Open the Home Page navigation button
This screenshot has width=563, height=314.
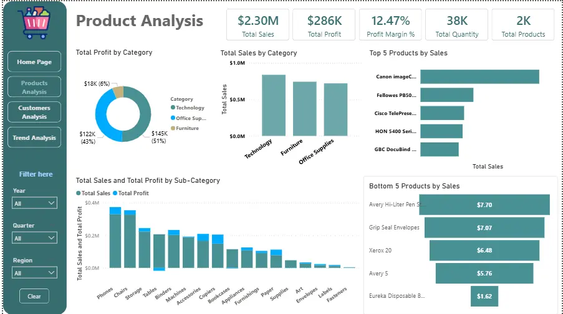tap(34, 62)
